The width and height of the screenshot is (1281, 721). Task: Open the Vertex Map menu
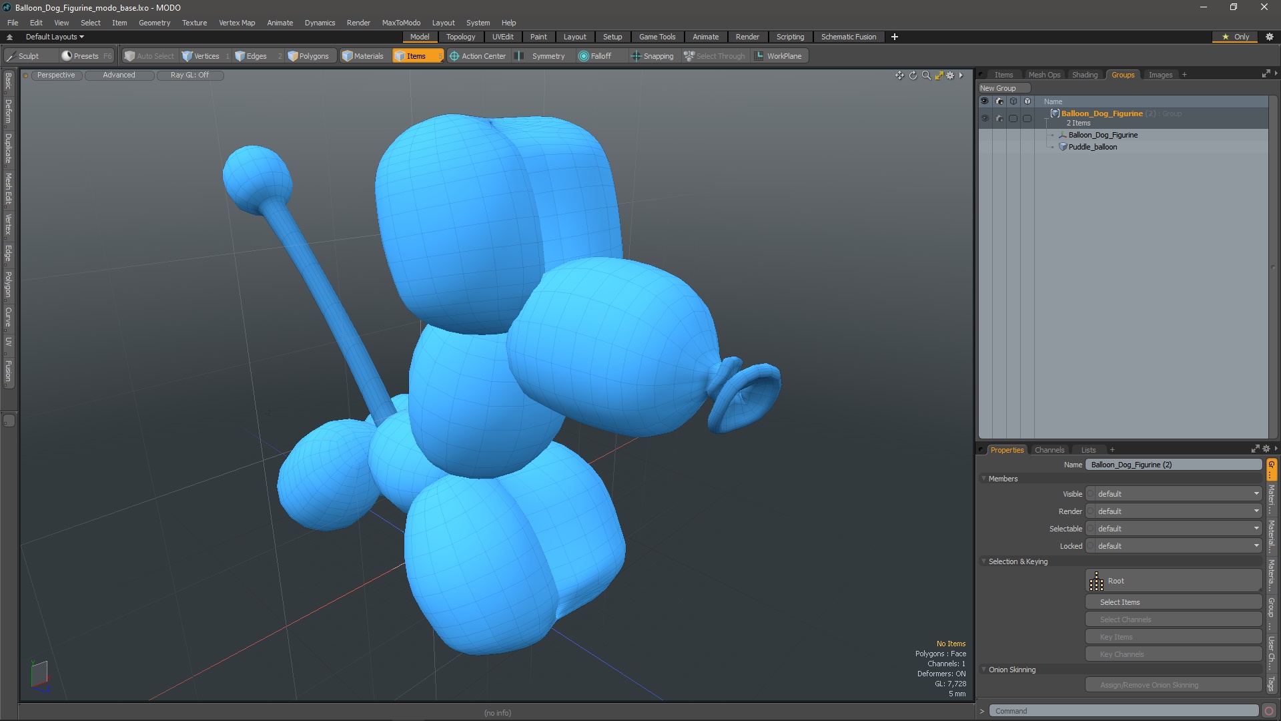pos(237,23)
